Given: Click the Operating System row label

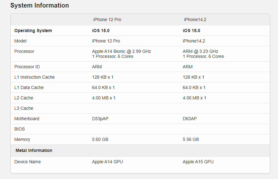Looking at the screenshot, I should coord(33,31).
